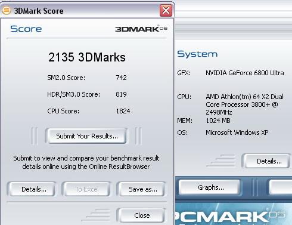Click the Score heading in the dialog

click(x=26, y=29)
